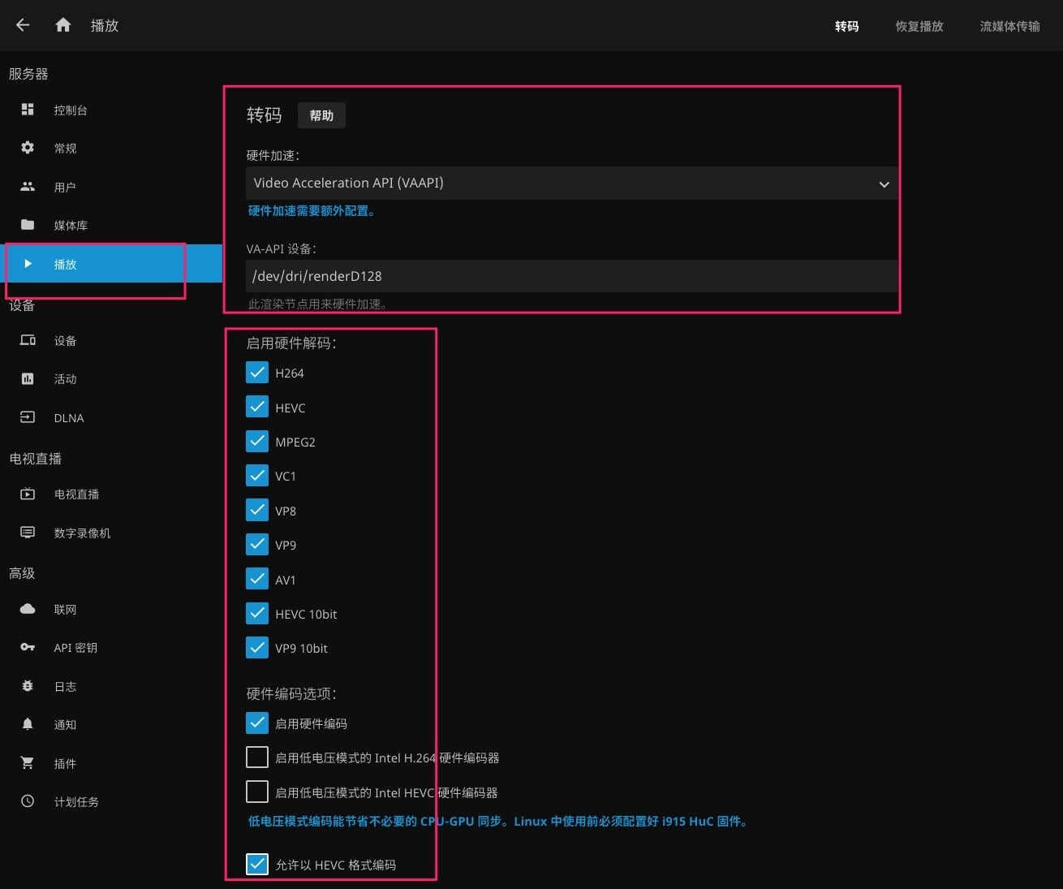The height and width of the screenshot is (889, 1063).
Task: Switch to the 转码 tab
Action: click(846, 26)
